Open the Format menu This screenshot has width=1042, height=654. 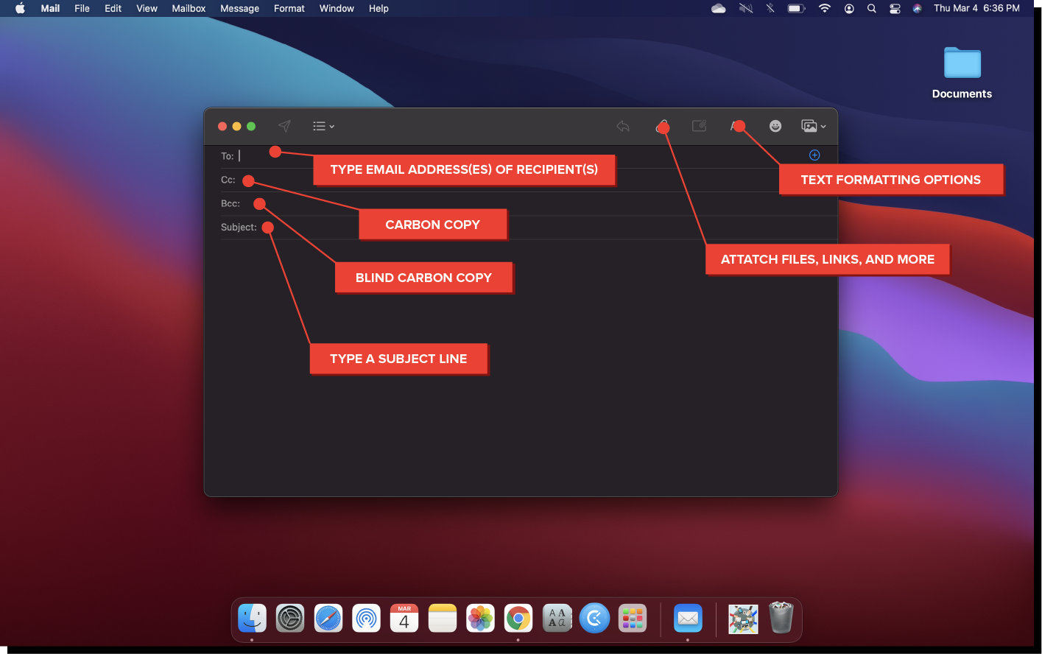tap(289, 8)
